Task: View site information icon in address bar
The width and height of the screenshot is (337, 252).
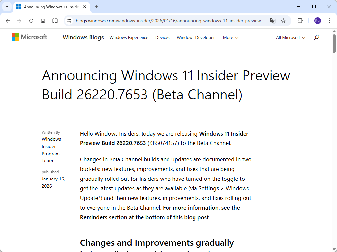Action: coord(69,21)
